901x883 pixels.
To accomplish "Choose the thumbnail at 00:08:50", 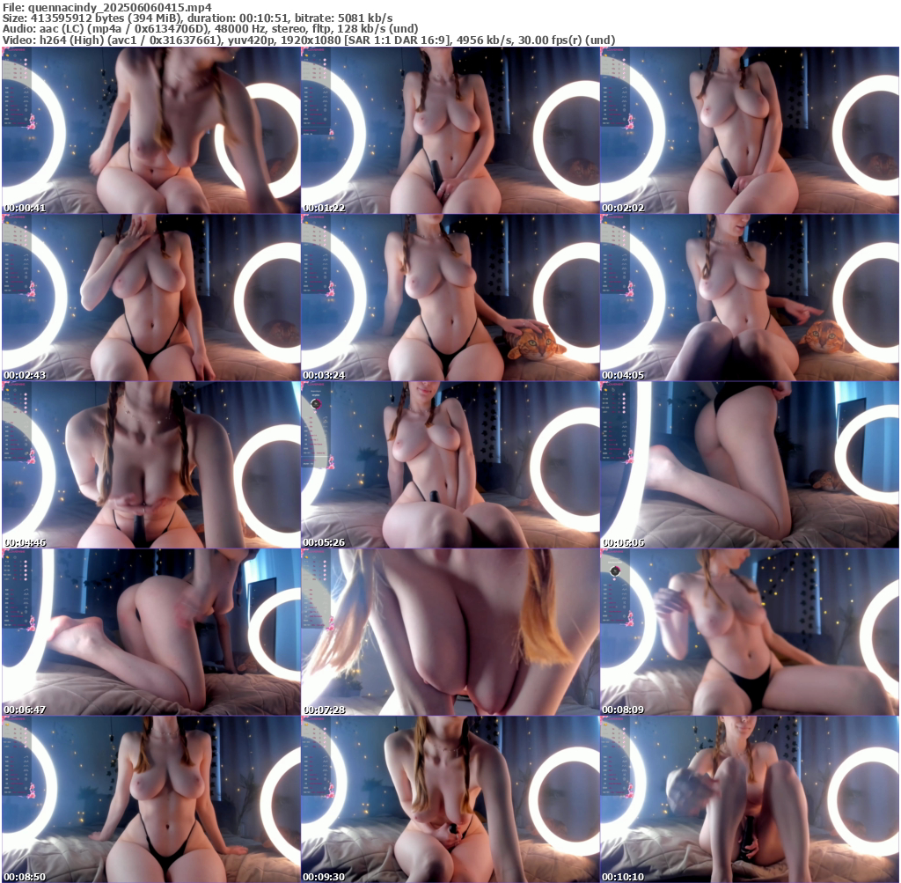I will (150, 799).
